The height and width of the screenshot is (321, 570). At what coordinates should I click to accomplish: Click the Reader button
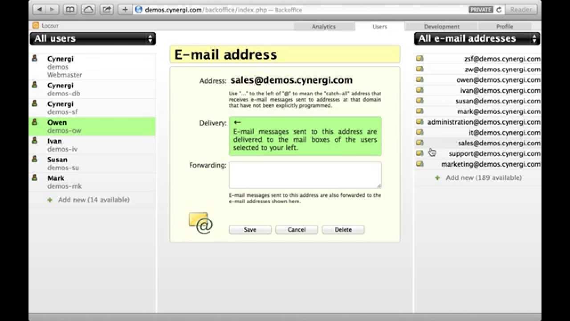coord(521,9)
